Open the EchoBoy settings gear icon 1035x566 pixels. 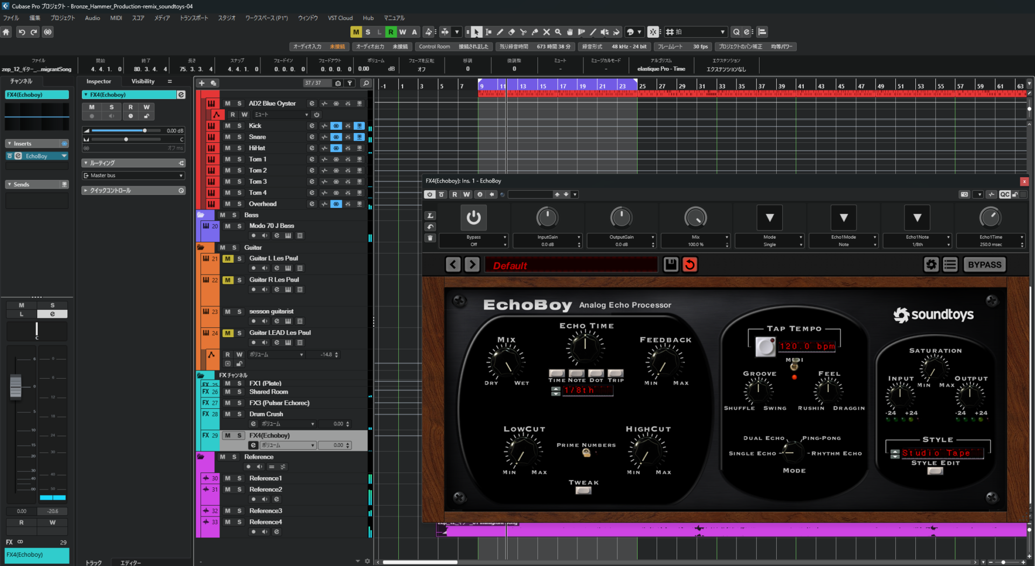coord(931,264)
